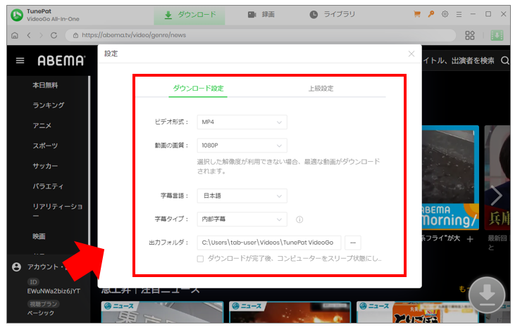This screenshot has width=520, height=327.
Task: Open the 字幕言語 日本語 dropdown
Action: tap(242, 196)
